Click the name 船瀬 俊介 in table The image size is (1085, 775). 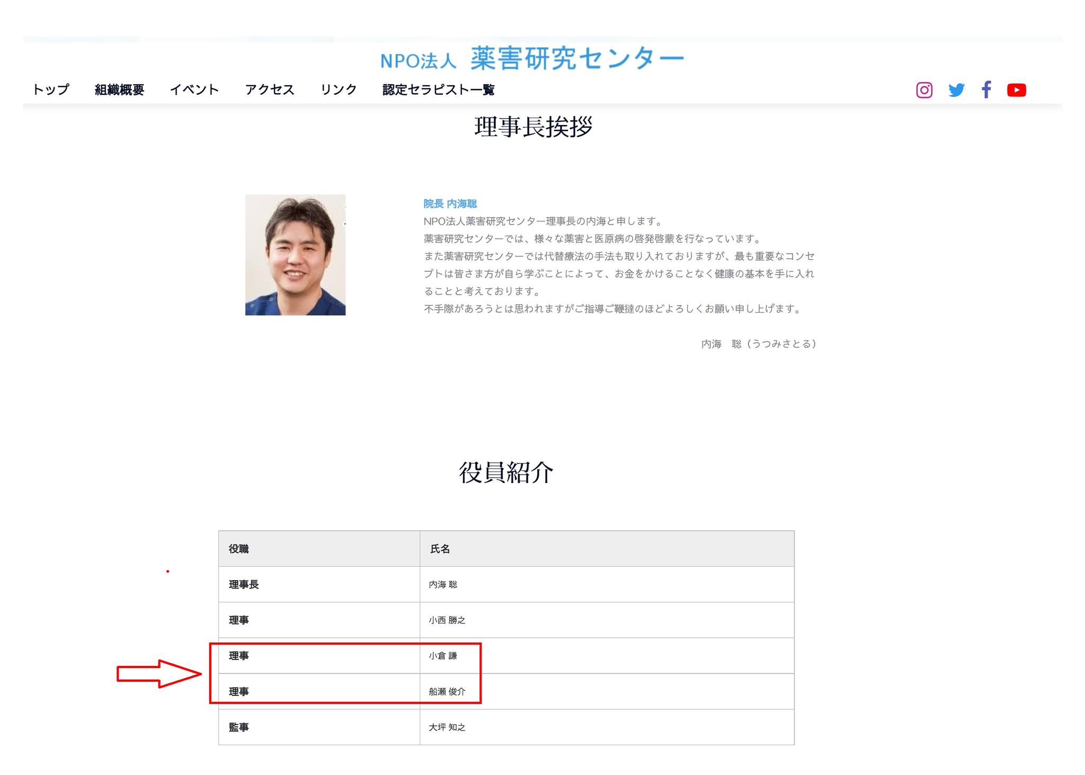pyautogui.click(x=447, y=691)
